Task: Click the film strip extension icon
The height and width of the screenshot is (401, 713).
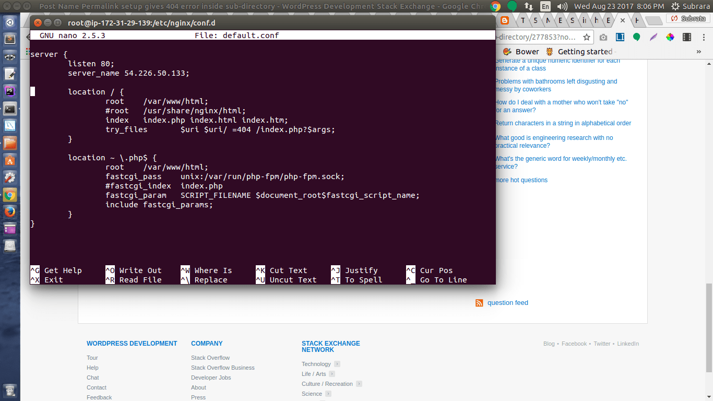Action: (687, 37)
